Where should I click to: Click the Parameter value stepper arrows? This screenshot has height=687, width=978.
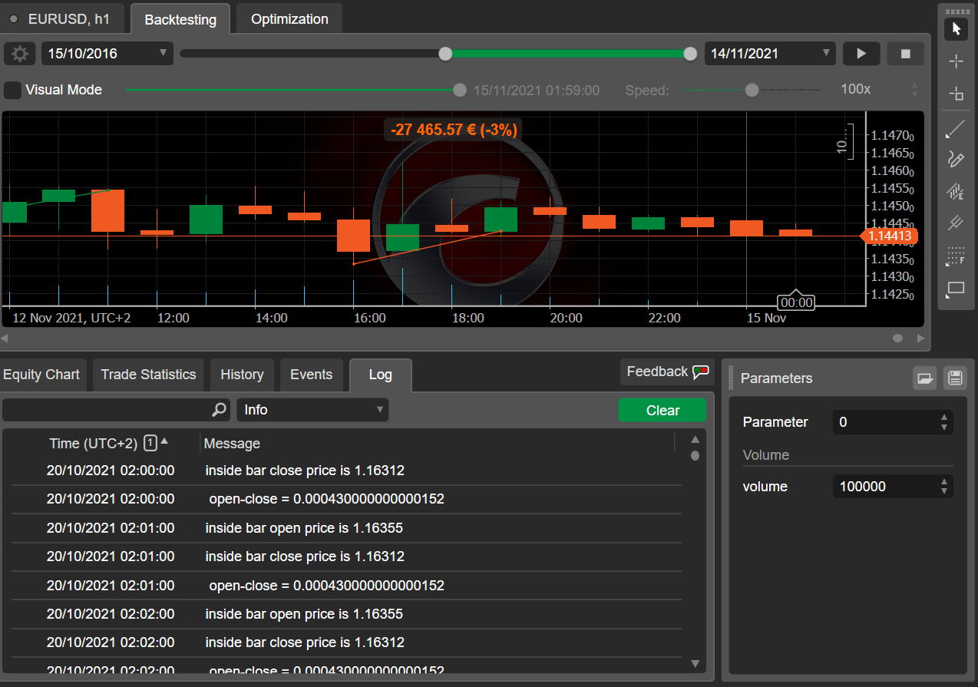pyautogui.click(x=944, y=422)
